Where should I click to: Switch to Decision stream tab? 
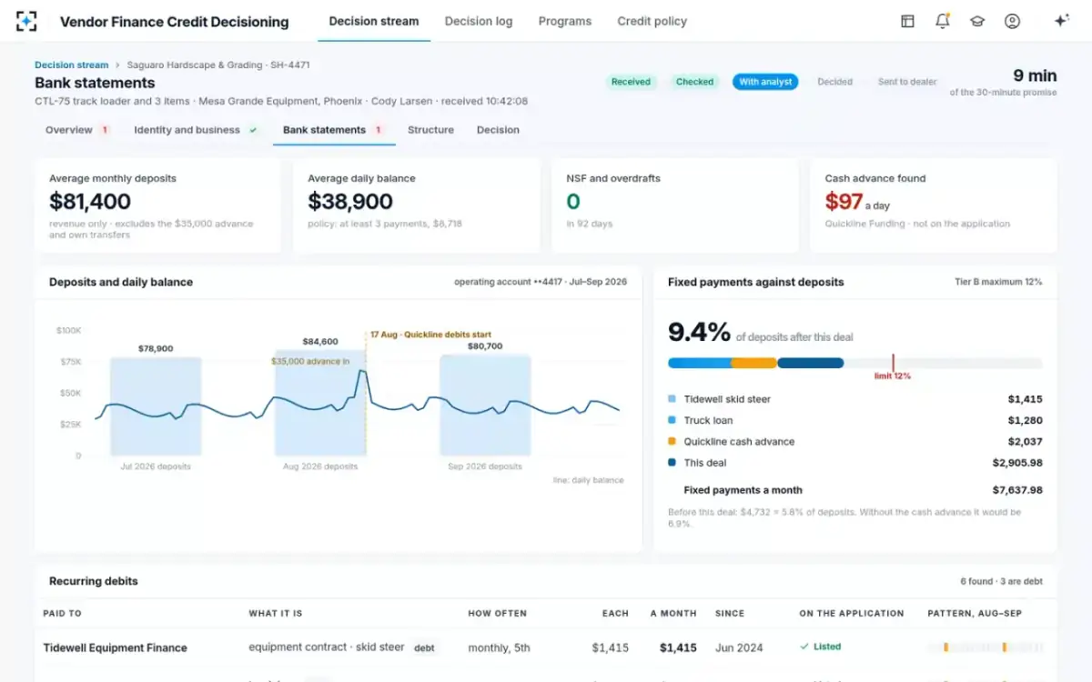coord(374,21)
